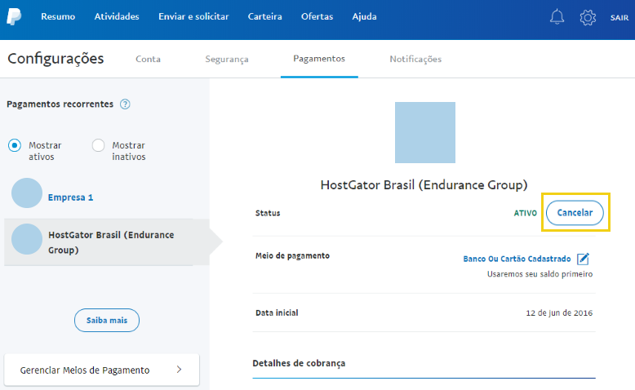635x390 pixels.
Task: Click the Detalhes de cobrança heading
Action: [x=299, y=363]
